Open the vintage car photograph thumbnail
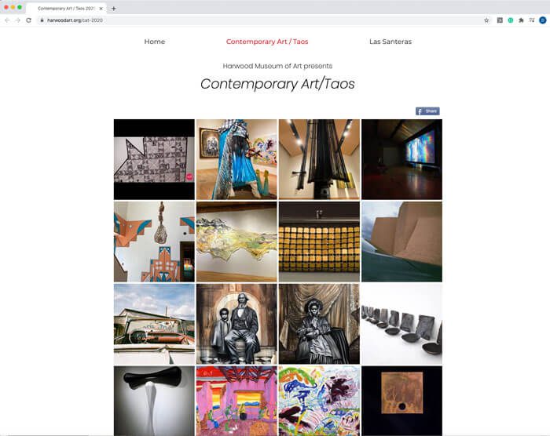Image resolution: width=550 pixels, height=436 pixels. tap(154, 324)
